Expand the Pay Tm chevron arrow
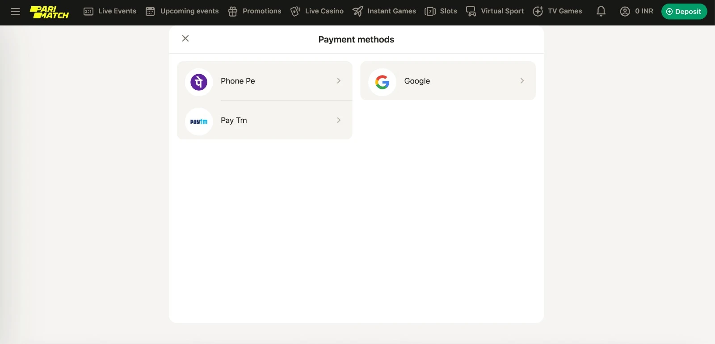 339,120
